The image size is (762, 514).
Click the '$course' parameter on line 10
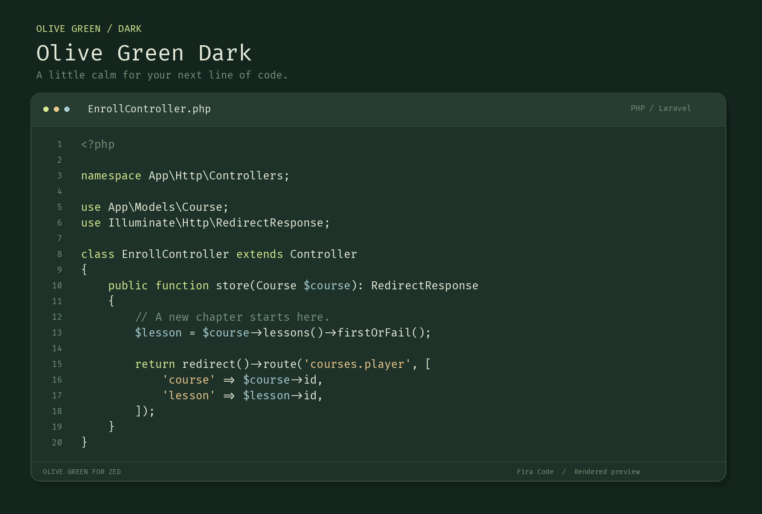pos(327,286)
